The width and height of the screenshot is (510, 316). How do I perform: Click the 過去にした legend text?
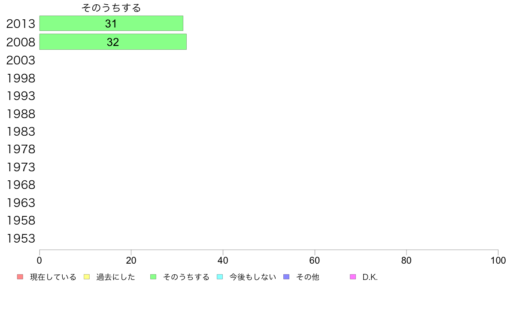[115, 277]
